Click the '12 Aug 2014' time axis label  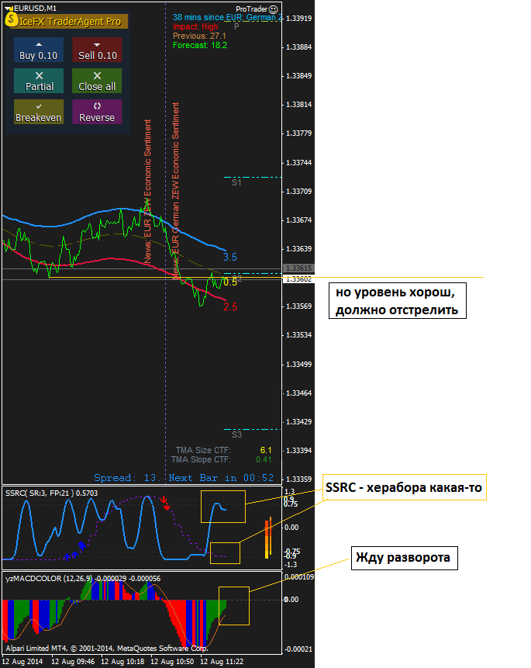click(x=22, y=662)
